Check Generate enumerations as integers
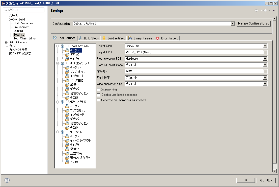The image size is (279, 187). 99,100
